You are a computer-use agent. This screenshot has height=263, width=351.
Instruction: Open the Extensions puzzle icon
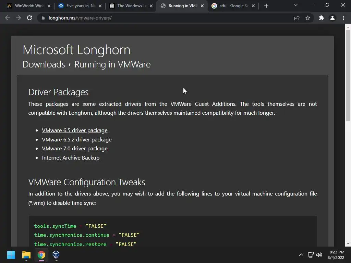(x=322, y=18)
